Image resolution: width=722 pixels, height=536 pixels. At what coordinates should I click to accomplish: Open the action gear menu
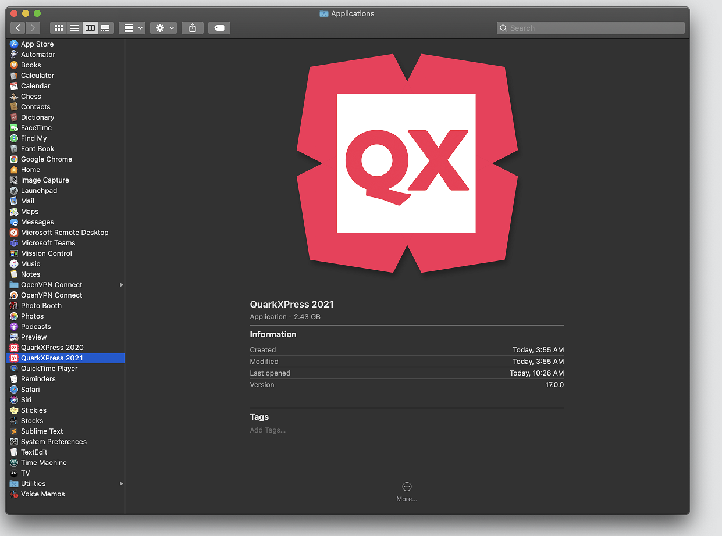163,27
